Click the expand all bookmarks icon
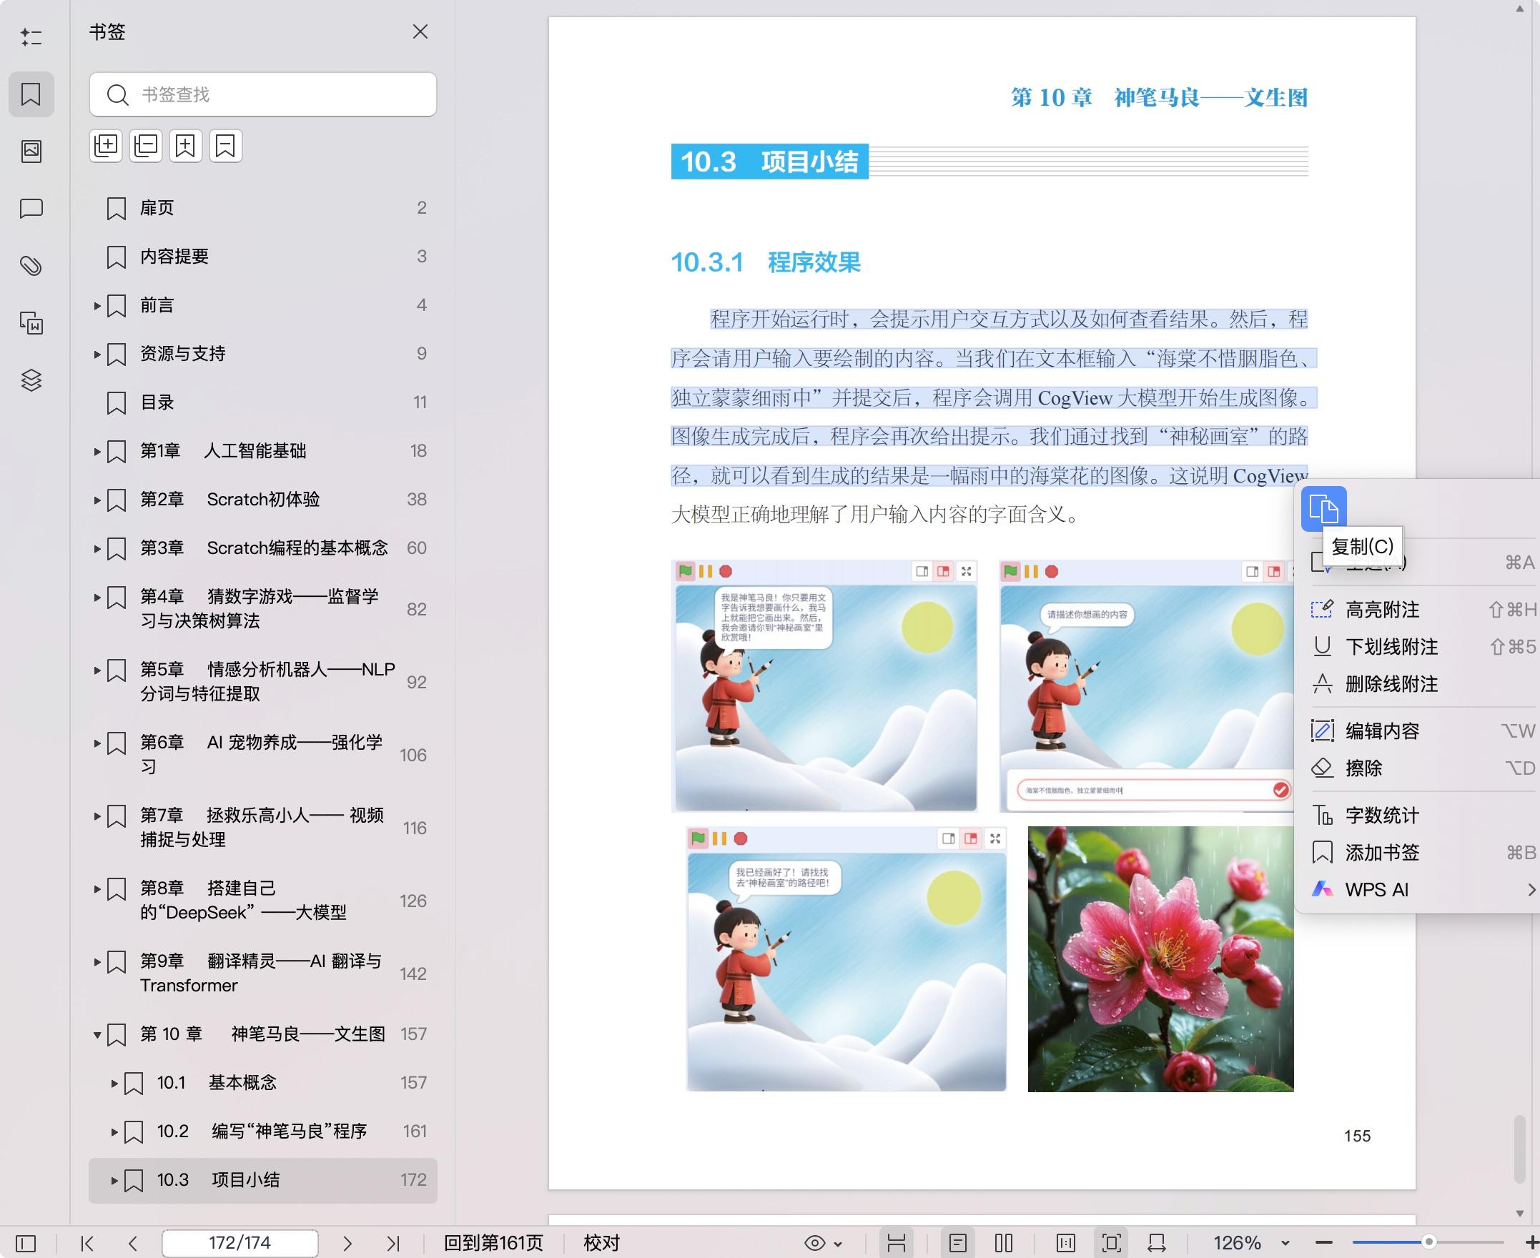 (106, 146)
